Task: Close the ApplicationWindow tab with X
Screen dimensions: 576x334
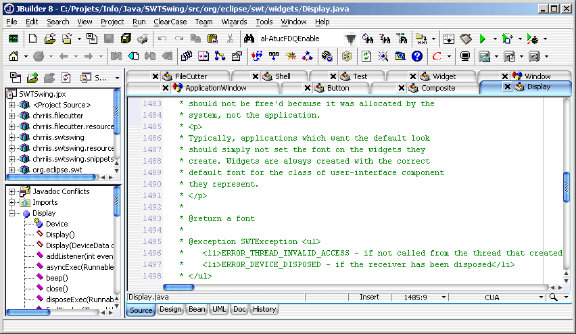Action: [166, 88]
